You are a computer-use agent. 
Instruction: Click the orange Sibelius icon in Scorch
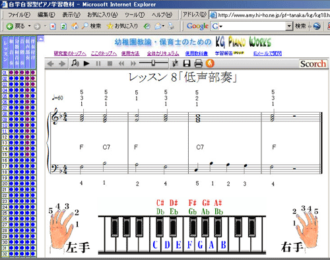(210, 63)
